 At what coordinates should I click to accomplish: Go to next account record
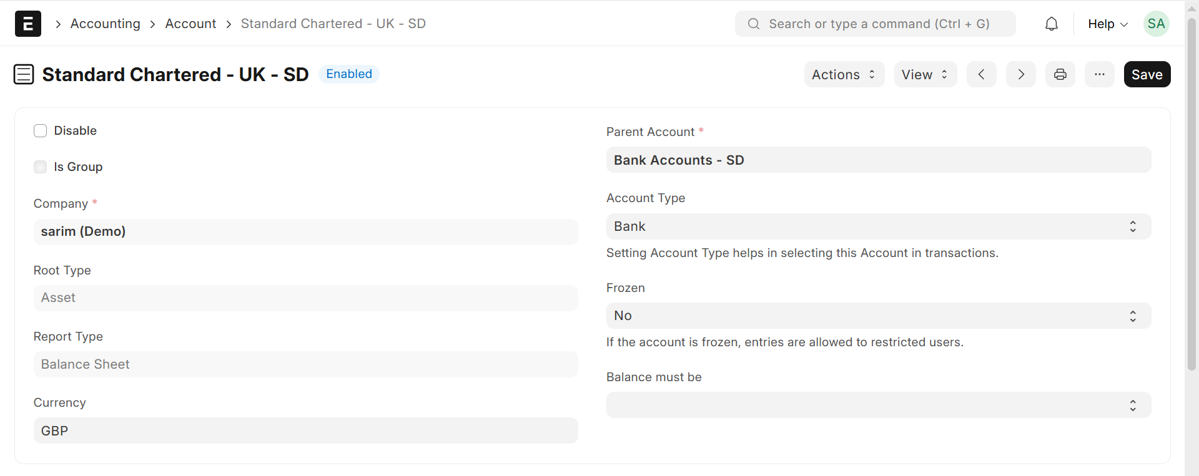1021,74
